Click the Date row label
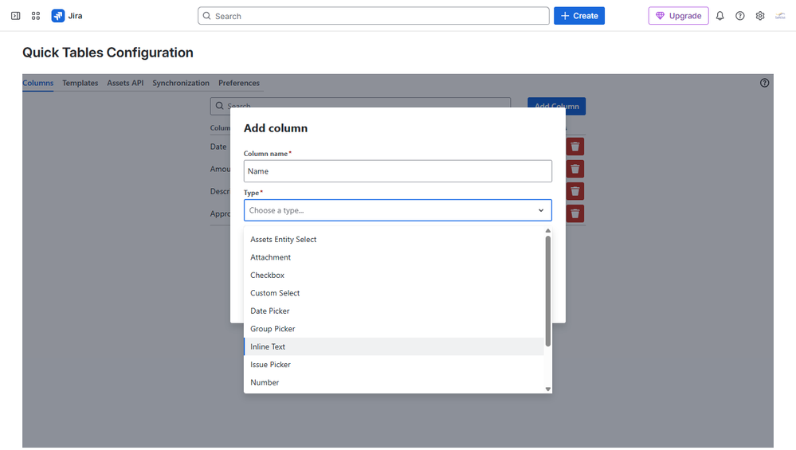 pyautogui.click(x=218, y=147)
